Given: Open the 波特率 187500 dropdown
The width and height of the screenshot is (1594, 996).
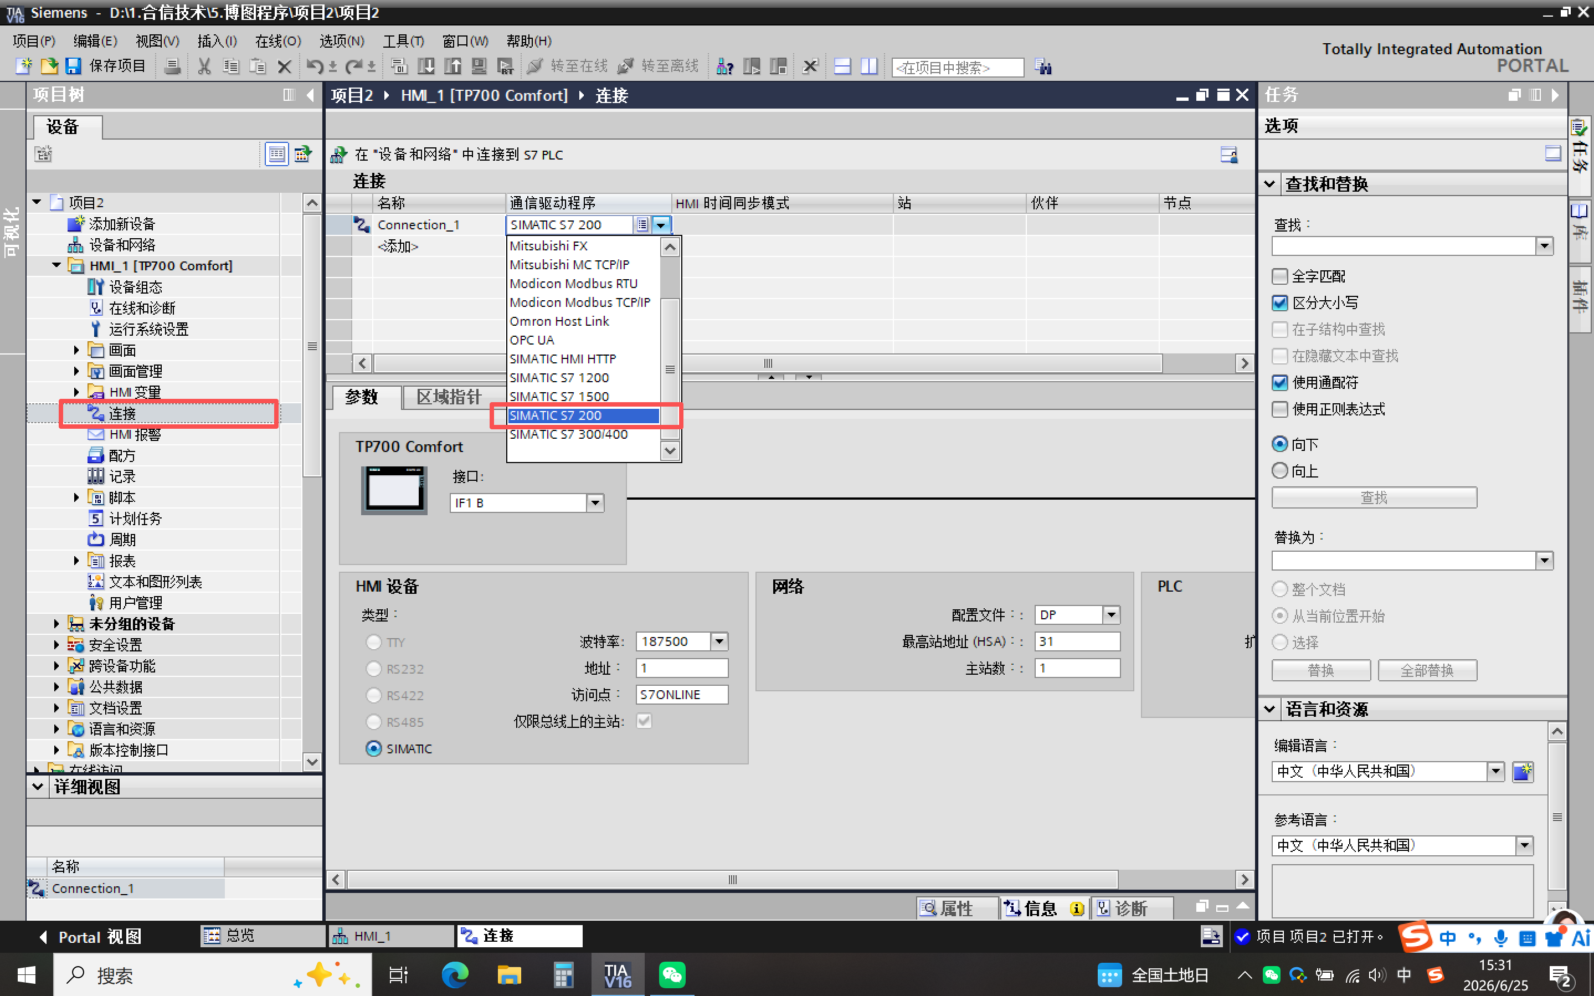Looking at the screenshot, I should (x=719, y=641).
